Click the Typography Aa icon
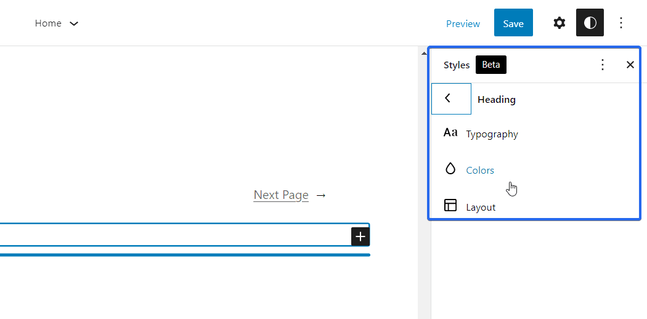 pos(450,132)
